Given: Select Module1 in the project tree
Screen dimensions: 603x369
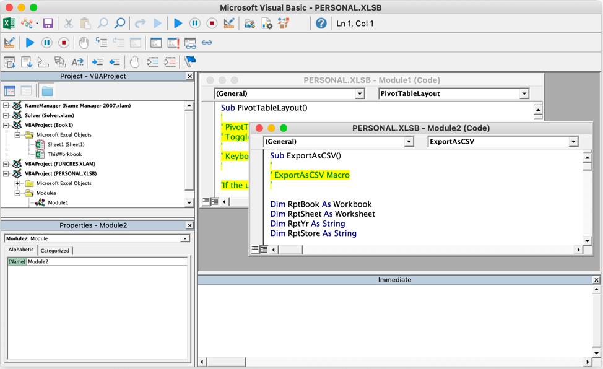Looking at the screenshot, I should pyautogui.click(x=58, y=203).
